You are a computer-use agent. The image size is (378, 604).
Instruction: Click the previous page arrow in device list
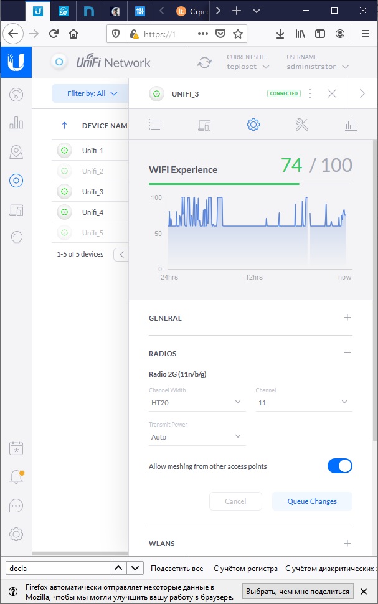[121, 254]
